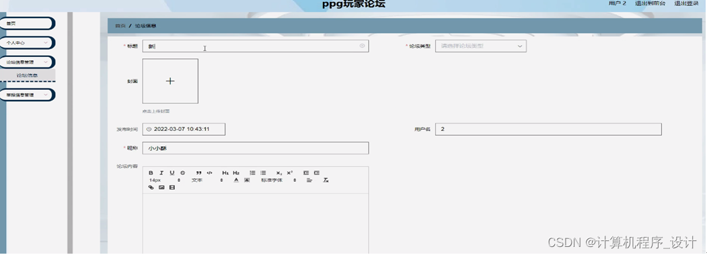
Task: Click the 发布时间 date-time field
Action: pos(184,129)
